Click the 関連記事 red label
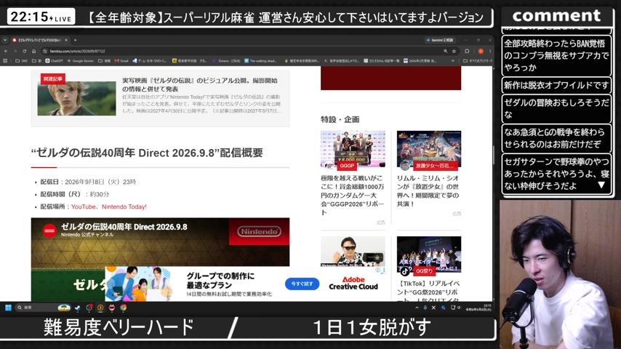The image size is (621, 349). tap(52, 79)
